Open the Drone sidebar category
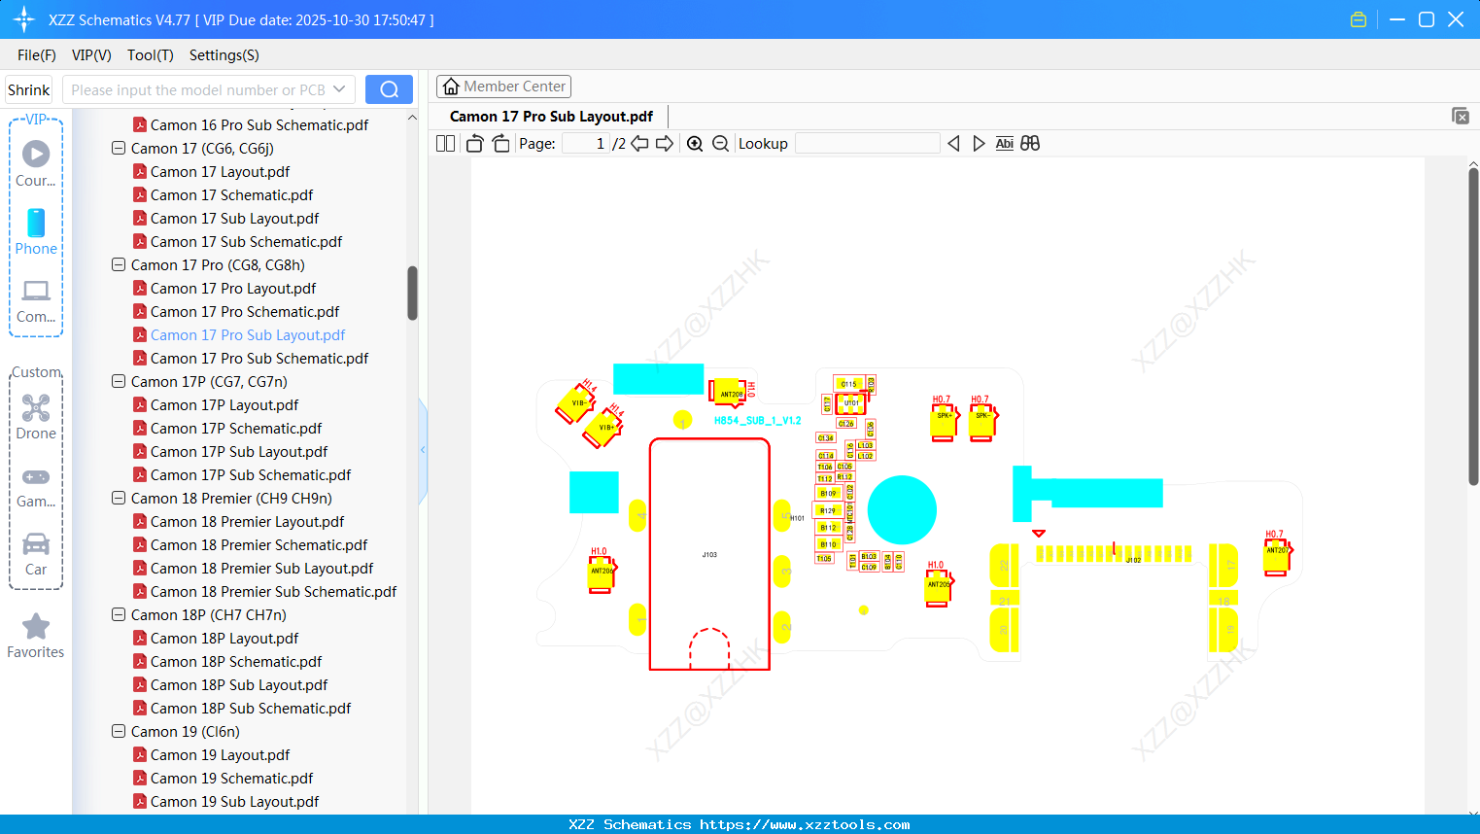The image size is (1480, 834). (36, 417)
